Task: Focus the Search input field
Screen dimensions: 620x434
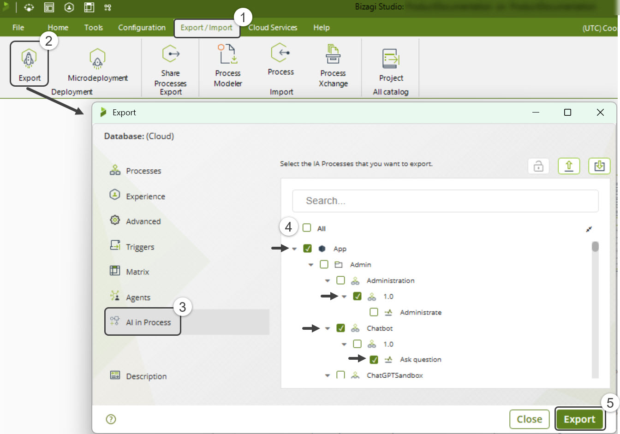Action: tap(445, 201)
